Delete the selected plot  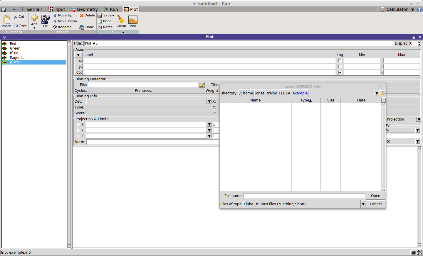click(x=87, y=15)
